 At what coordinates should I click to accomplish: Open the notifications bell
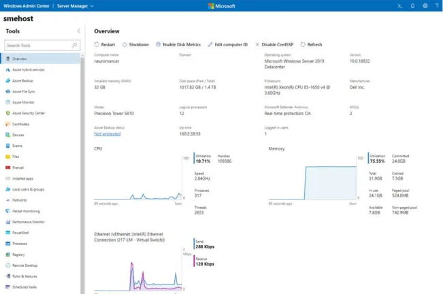coord(412,5)
